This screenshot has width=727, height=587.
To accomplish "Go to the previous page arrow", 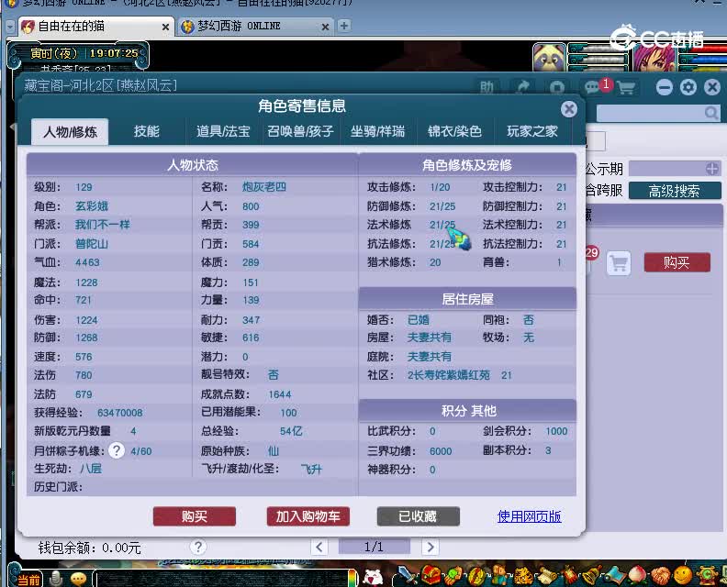I will 319,548.
